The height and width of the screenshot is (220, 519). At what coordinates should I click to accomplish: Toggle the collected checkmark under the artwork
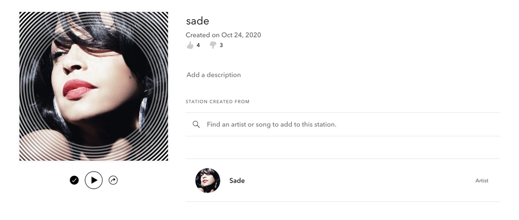[x=74, y=180]
